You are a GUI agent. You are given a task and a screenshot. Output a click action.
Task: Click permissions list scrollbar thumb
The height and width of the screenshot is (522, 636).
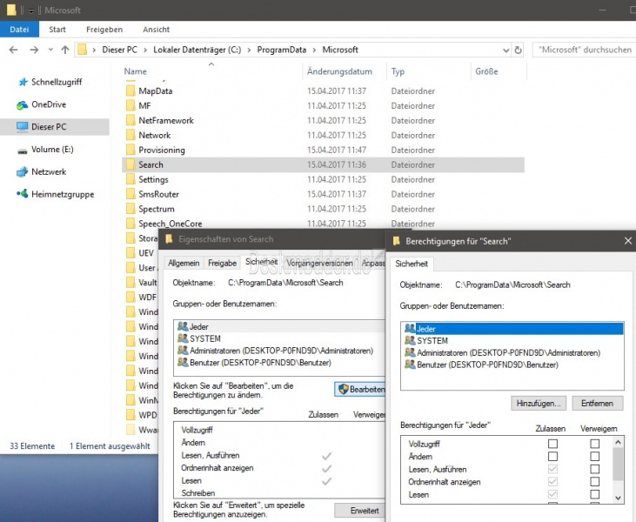tap(618, 465)
